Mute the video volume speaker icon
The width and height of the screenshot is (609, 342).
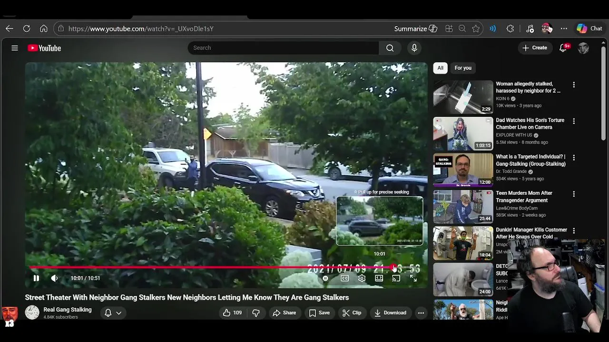tap(54, 278)
